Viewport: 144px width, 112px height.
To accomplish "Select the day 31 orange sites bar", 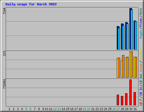I will (136, 67).
